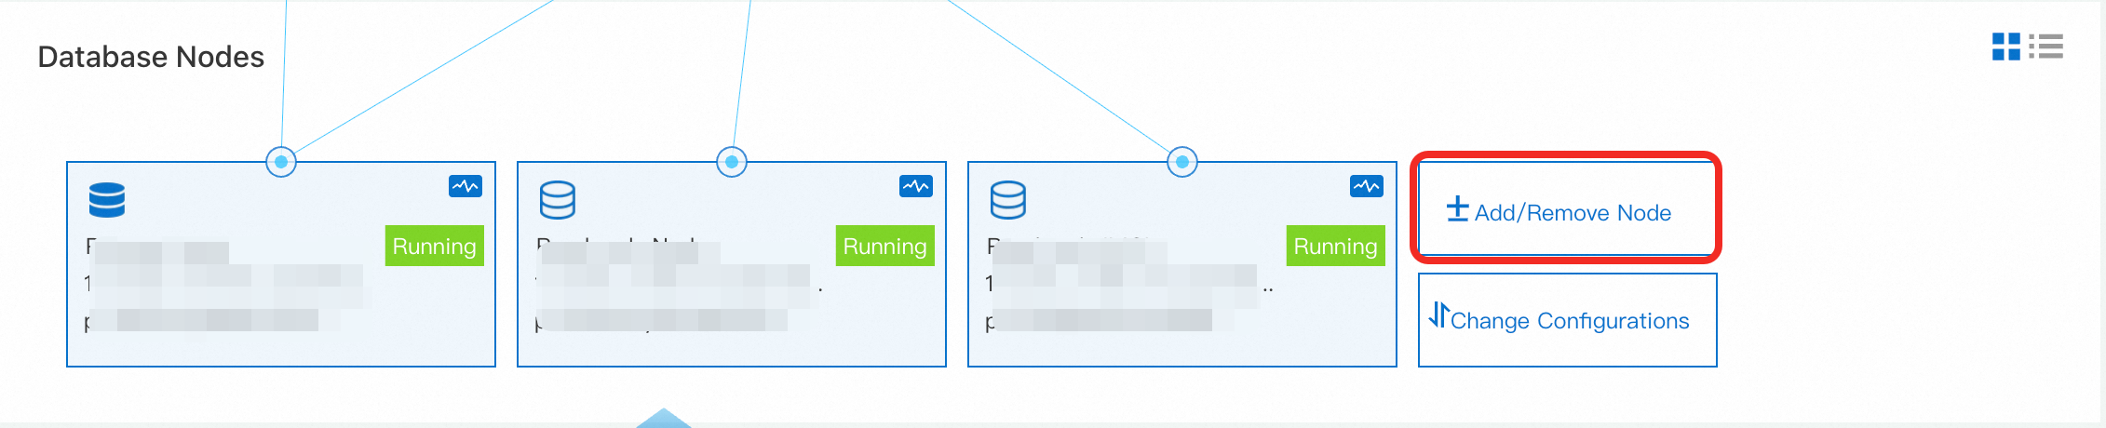Click Running status on first node
The width and height of the screenshot is (2106, 428).
[435, 246]
